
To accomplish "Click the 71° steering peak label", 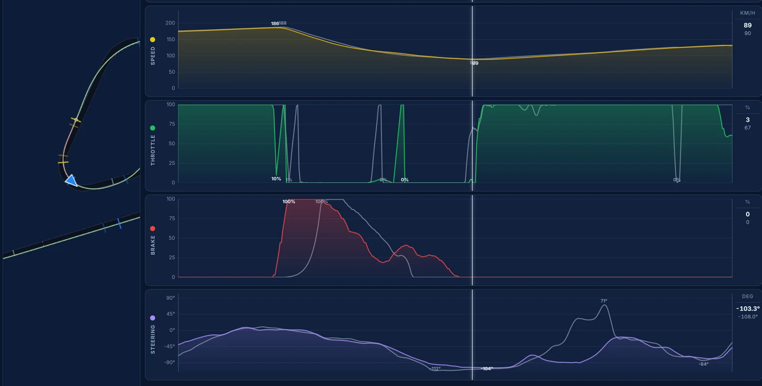I will click(603, 301).
